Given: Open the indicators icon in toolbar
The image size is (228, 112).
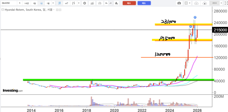Looking at the screenshot, I should pos(92,3).
